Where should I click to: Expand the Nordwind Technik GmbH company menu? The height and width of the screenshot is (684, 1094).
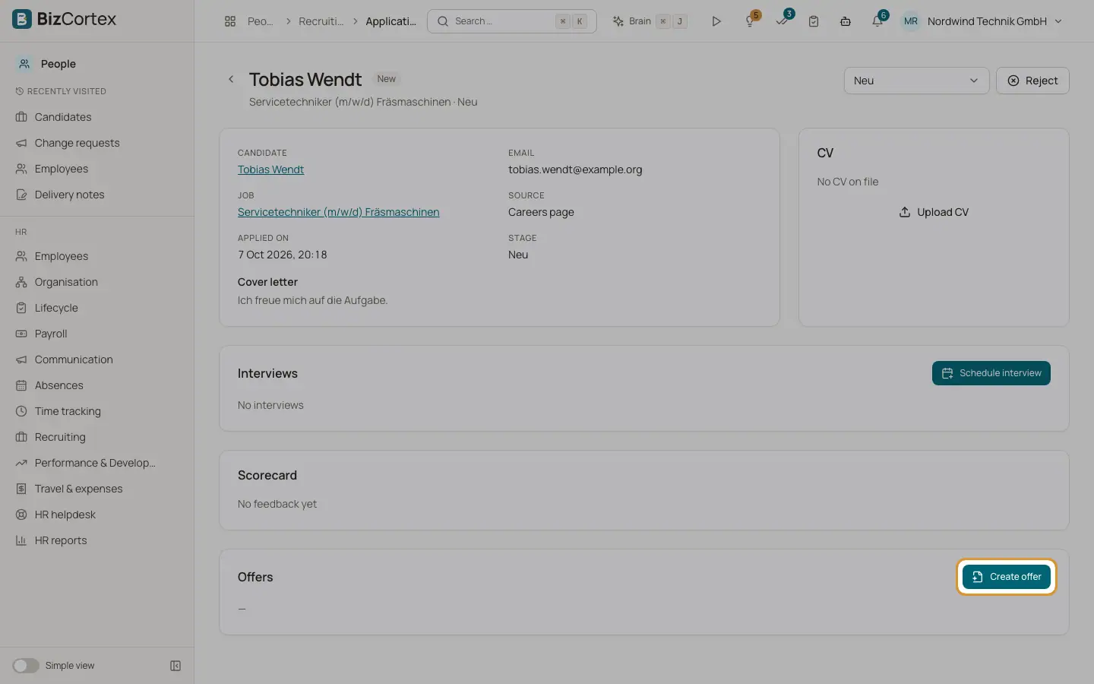click(x=994, y=21)
